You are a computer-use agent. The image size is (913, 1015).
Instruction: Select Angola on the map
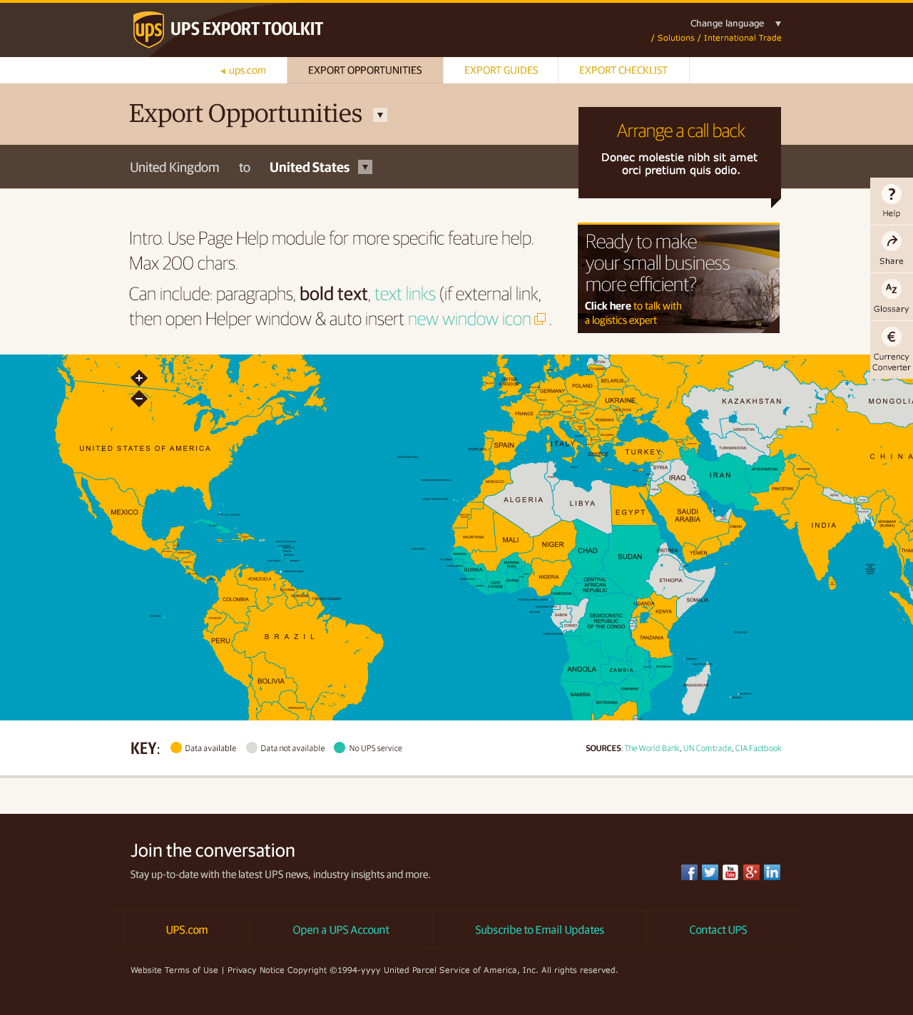(581, 669)
